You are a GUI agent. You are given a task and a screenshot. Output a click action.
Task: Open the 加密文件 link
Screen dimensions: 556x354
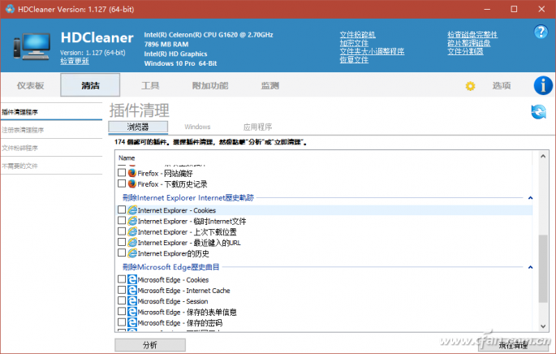pyautogui.click(x=354, y=43)
